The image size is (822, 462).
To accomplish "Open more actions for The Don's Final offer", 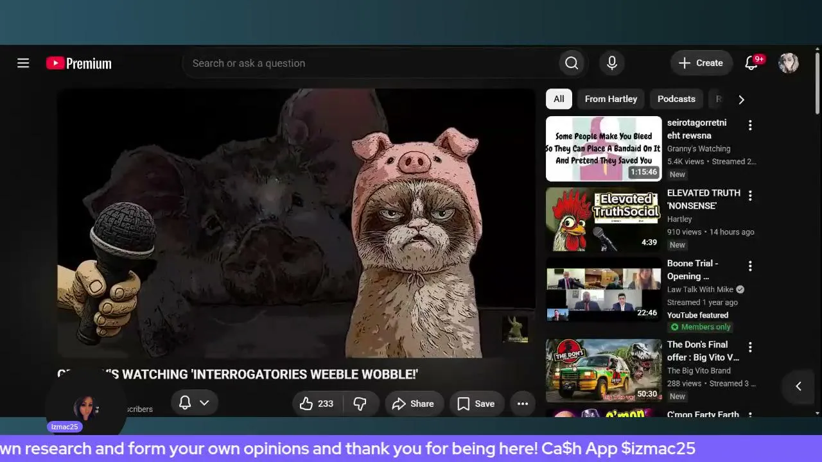I will click(x=749, y=347).
